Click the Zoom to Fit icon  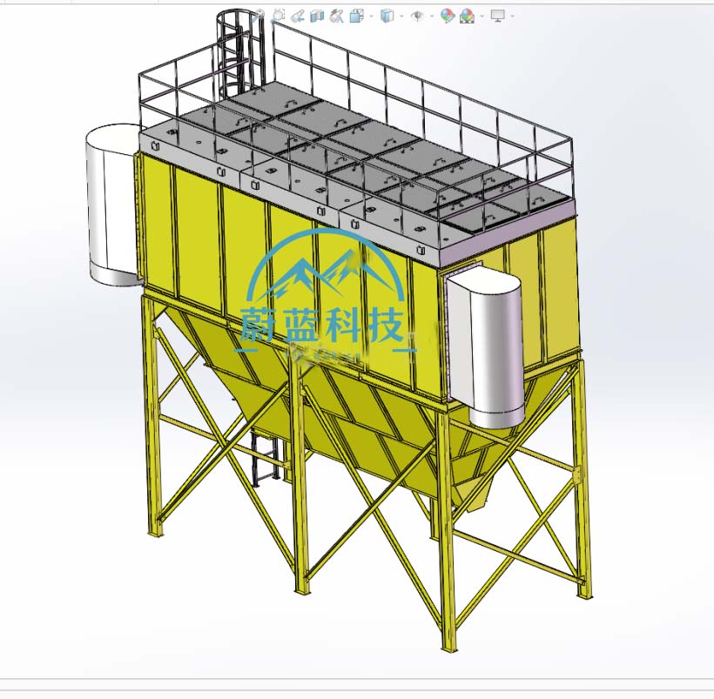coord(259,16)
